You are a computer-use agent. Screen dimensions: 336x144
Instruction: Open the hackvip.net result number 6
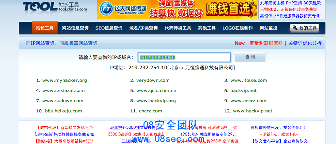243,91
